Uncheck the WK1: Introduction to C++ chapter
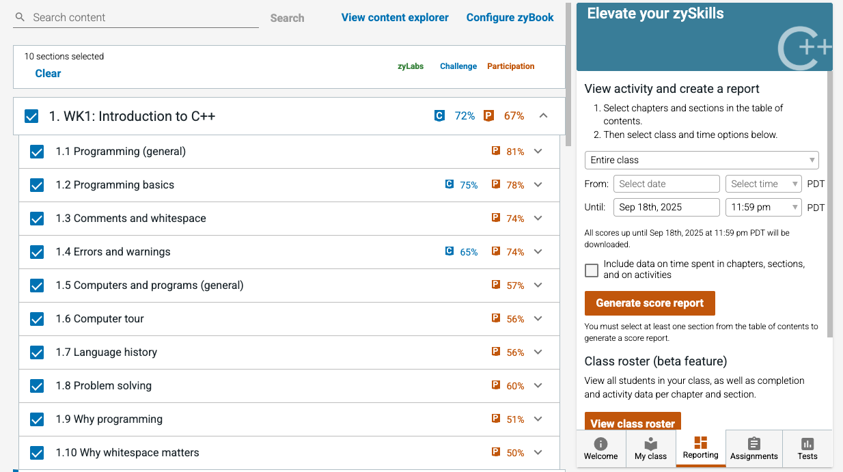843x472 pixels. 31,116
